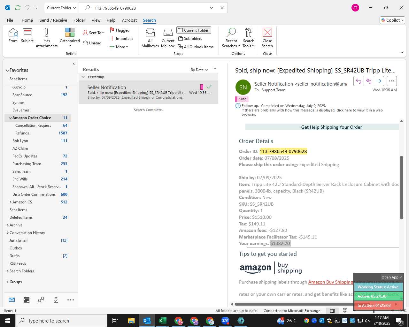Switch to People view icon
This screenshot has height=327, width=409.
coord(41,300)
